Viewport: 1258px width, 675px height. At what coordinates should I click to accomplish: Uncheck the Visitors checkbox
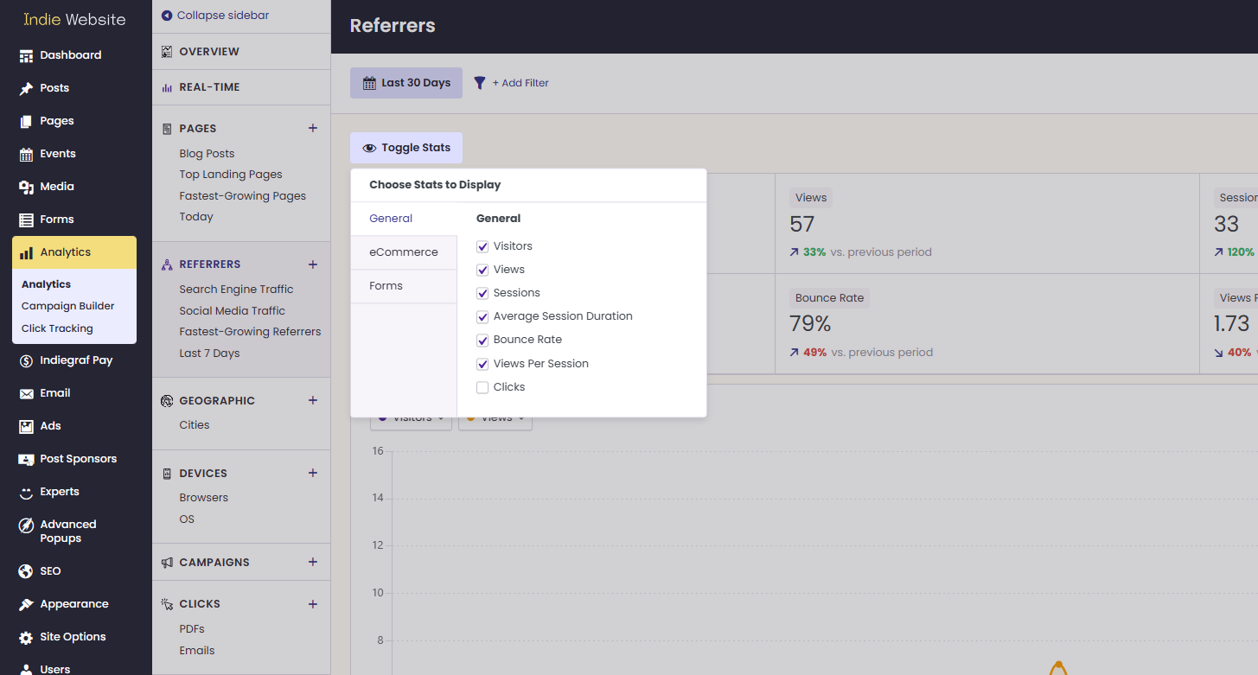click(x=482, y=246)
